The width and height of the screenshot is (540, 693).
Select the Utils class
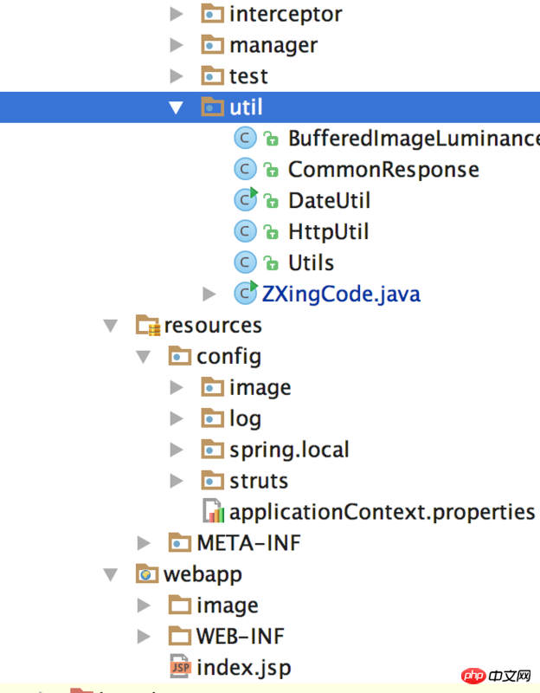(311, 263)
